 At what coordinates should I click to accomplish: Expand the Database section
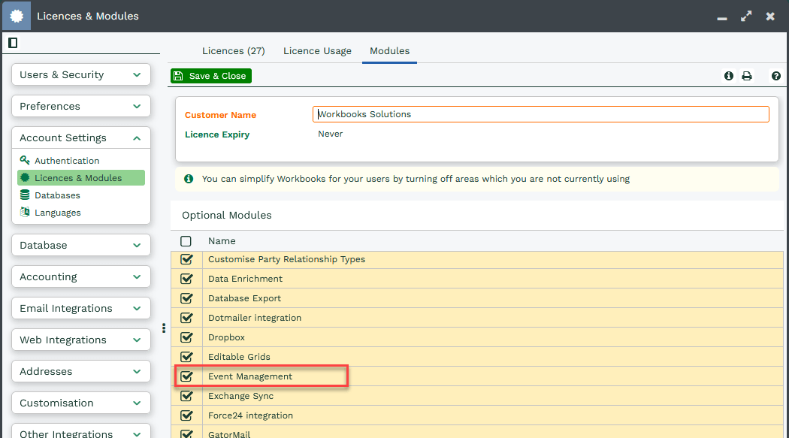[81, 246]
